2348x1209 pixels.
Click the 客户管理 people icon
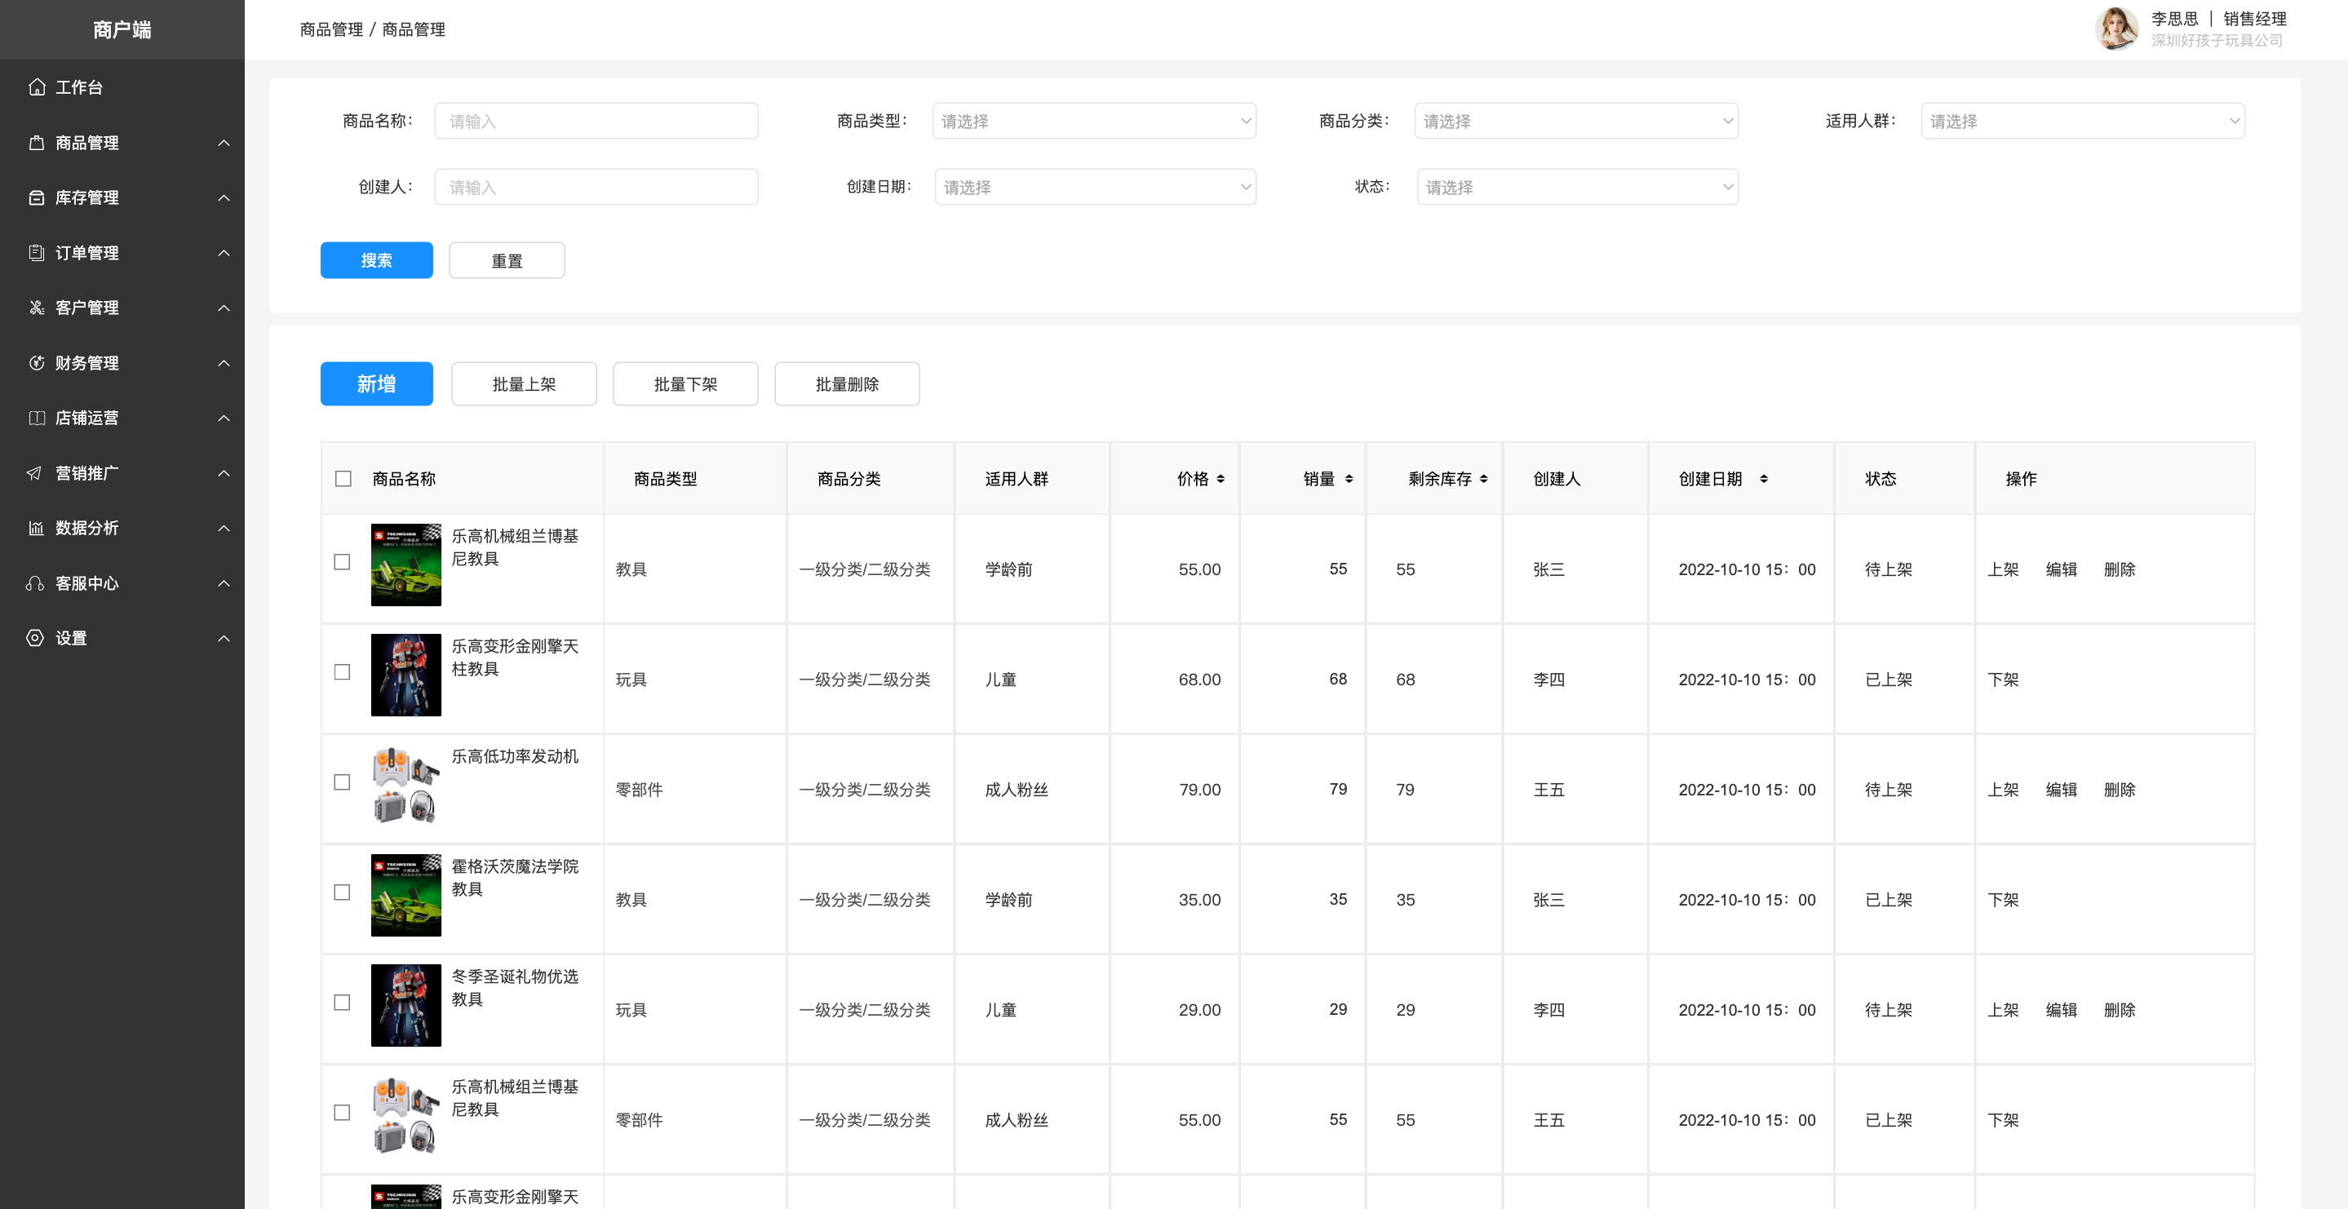(x=37, y=308)
